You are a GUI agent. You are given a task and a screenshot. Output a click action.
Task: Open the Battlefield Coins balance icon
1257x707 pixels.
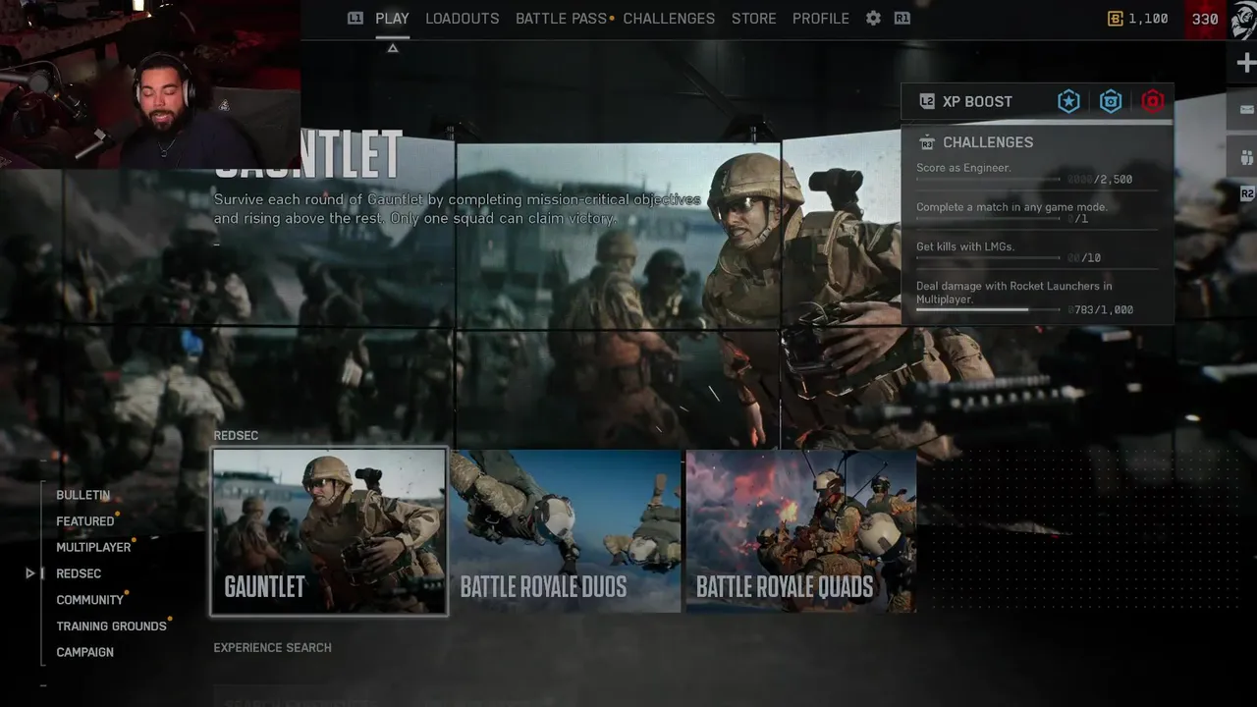(1115, 19)
